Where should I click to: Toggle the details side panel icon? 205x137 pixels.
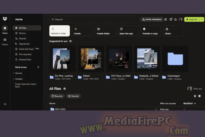pos(200,96)
